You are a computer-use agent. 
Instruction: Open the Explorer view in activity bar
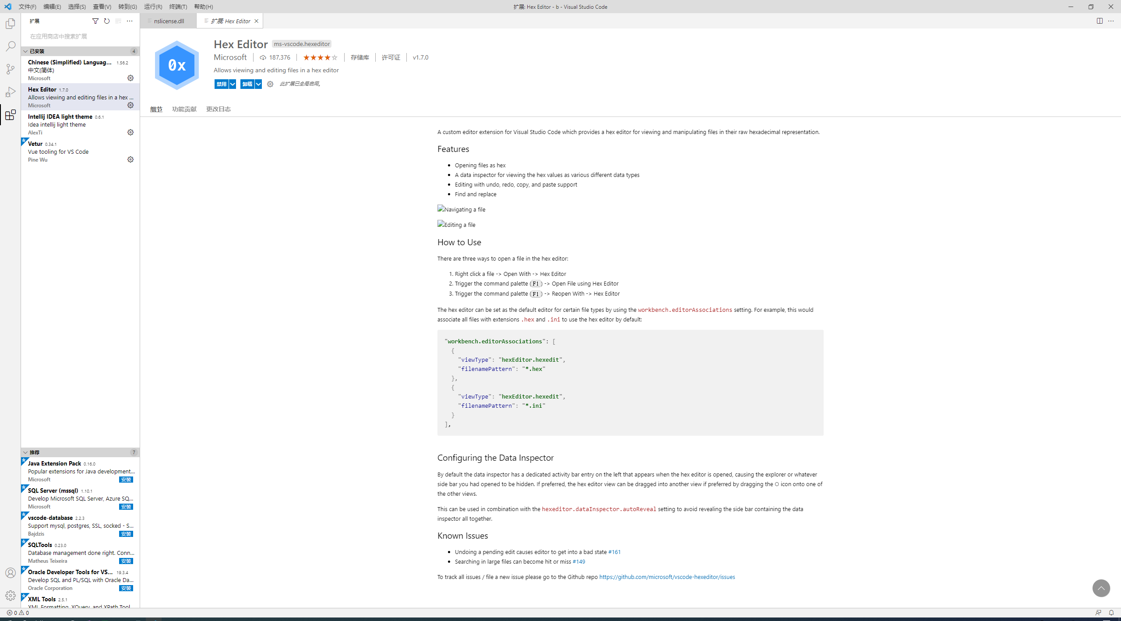(11, 24)
